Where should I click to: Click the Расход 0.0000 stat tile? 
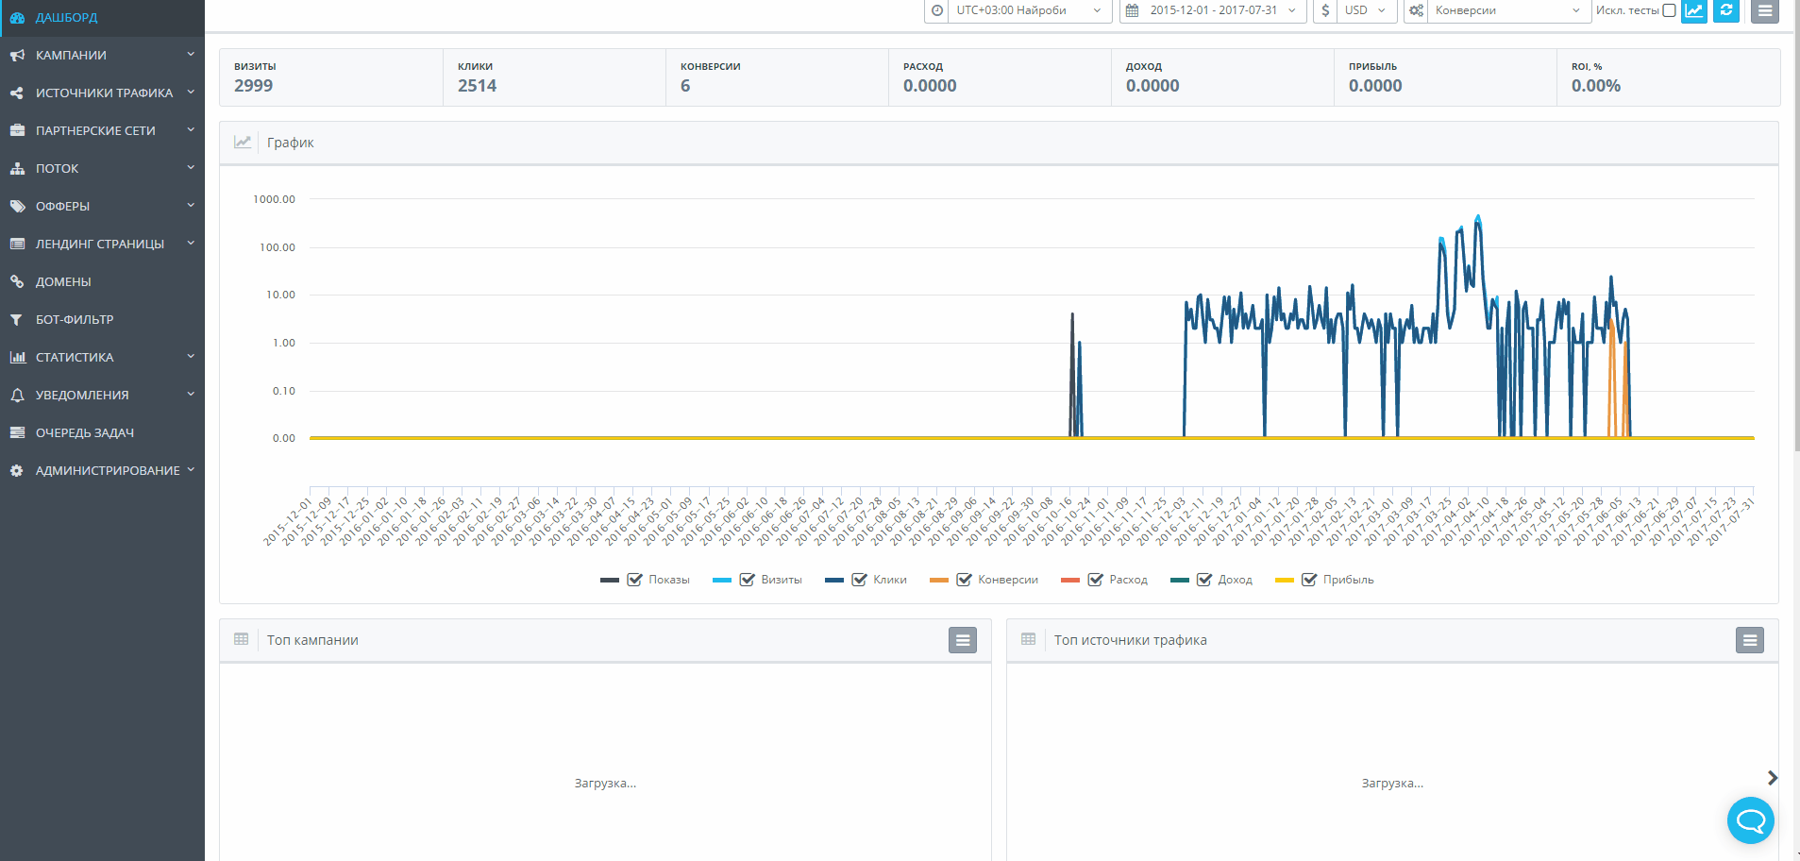tap(1000, 77)
